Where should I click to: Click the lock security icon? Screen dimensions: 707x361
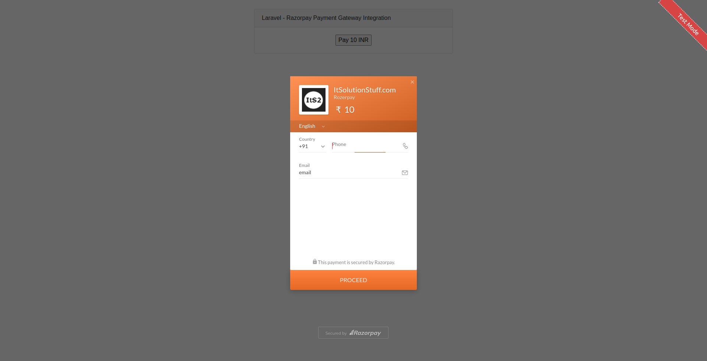(315, 262)
